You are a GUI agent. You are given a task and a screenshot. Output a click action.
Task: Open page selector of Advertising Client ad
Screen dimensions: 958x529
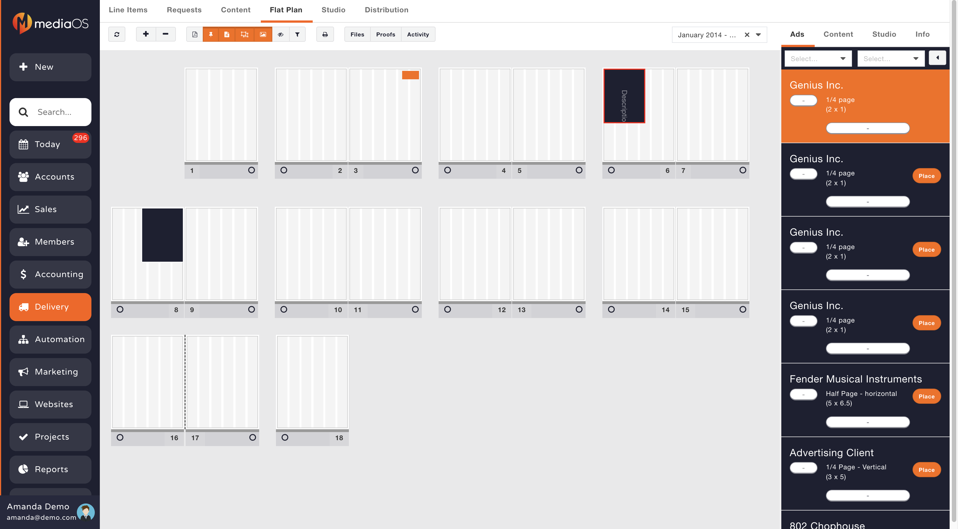(868, 496)
